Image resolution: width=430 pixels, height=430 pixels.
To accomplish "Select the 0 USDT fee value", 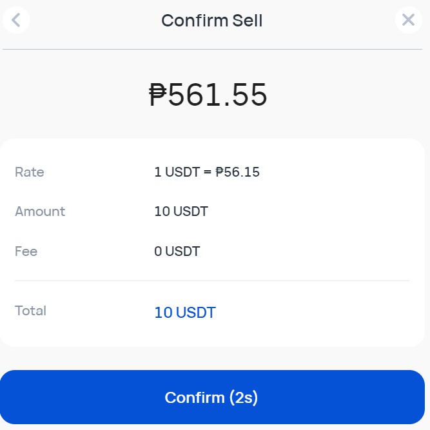I will (177, 251).
